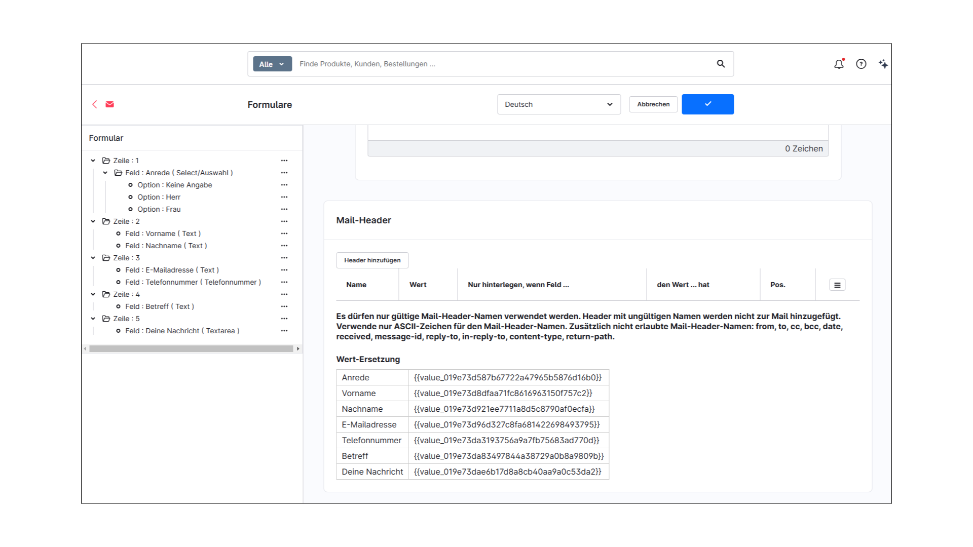
Task: Open context menu for Zeile : 4
Action: pos(284,294)
